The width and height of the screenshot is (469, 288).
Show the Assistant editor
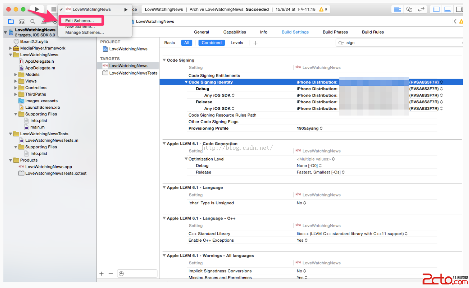pos(409,9)
